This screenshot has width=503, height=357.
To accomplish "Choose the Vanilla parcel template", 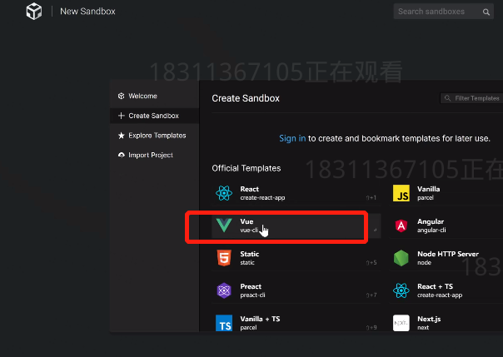I will click(x=446, y=193).
